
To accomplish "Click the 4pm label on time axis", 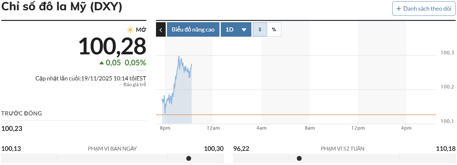I will [406, 128].
